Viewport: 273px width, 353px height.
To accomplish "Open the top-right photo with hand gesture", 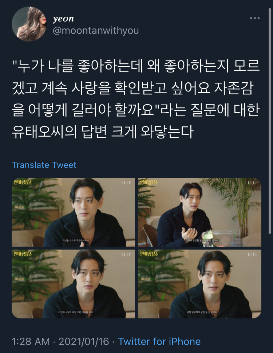I will coord(199,212).
